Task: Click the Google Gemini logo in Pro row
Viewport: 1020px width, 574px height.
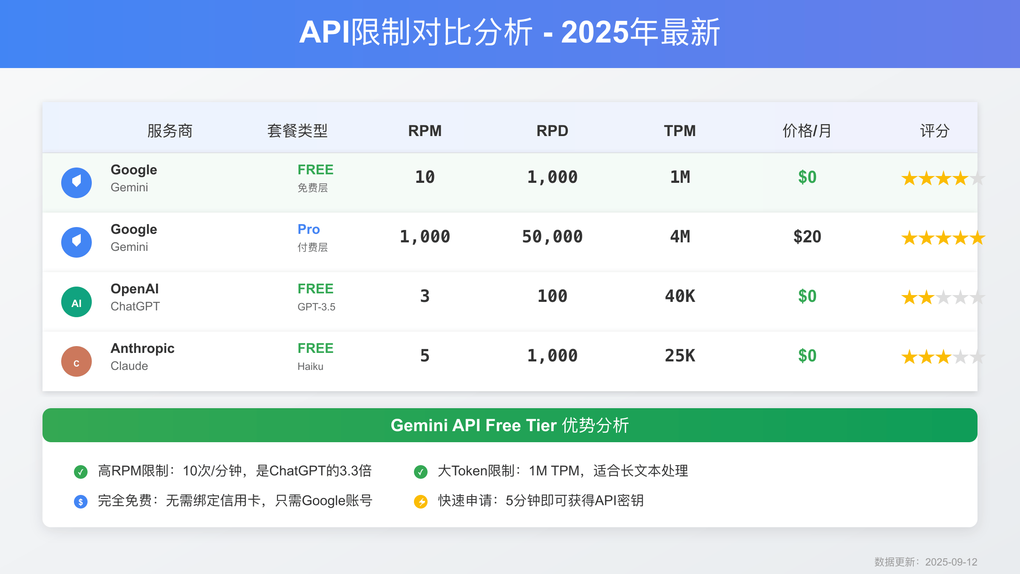Action: coord(76,242)
